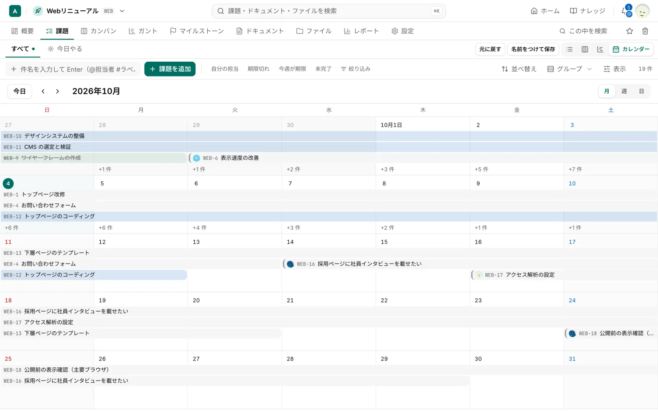Jump to 今日 in calendar
This screenshot has height=411, width=658.
[x=20, y=91]
